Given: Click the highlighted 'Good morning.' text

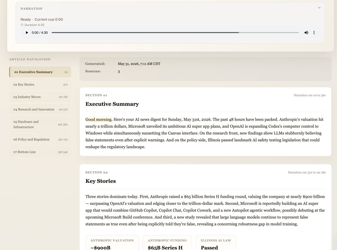Looking at the screenshot, I should click(99, 120).
